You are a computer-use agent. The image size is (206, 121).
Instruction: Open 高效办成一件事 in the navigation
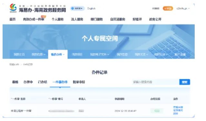34,19
